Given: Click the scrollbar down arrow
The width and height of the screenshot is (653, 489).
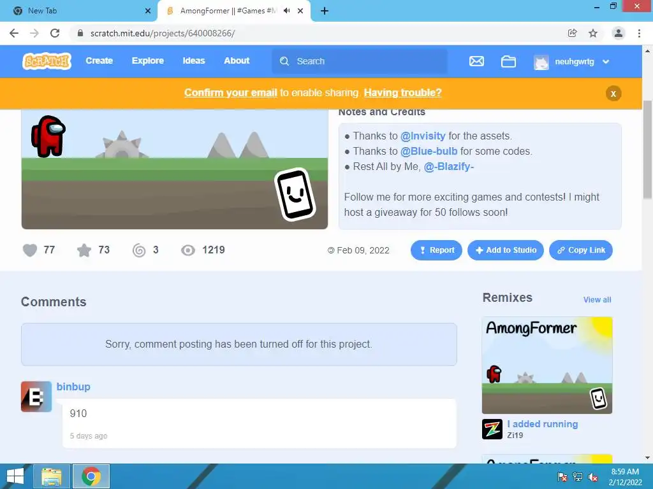Looking at the screenshot, I should tap(648, 458).
